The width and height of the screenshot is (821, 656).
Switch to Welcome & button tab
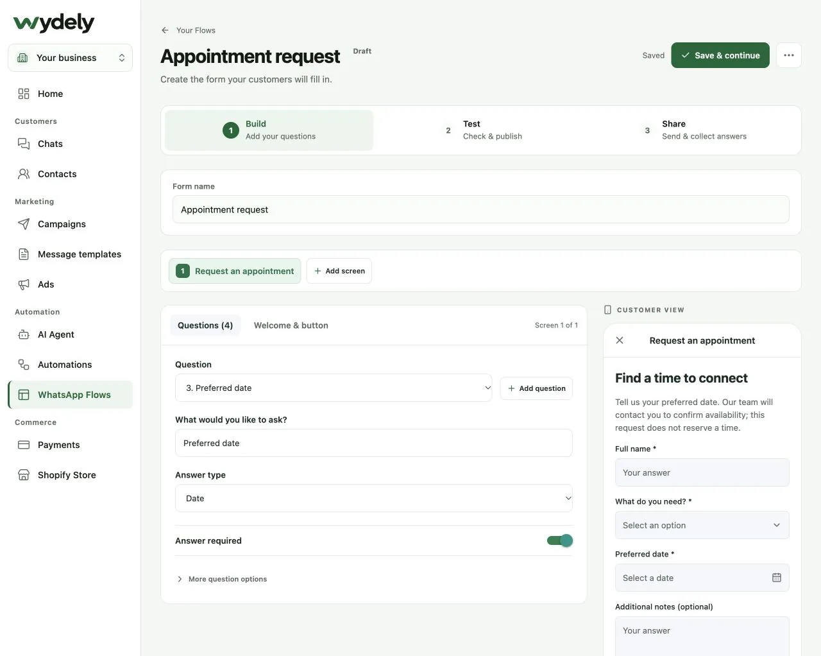coord(291,325)
